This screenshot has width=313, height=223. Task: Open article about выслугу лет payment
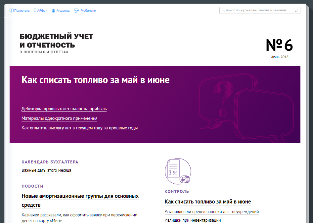click(79, 128)
